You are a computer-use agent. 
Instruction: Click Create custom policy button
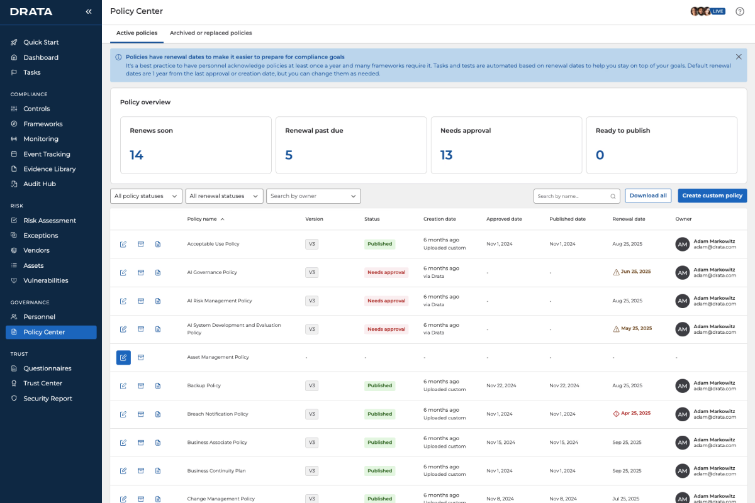[712, 196]
